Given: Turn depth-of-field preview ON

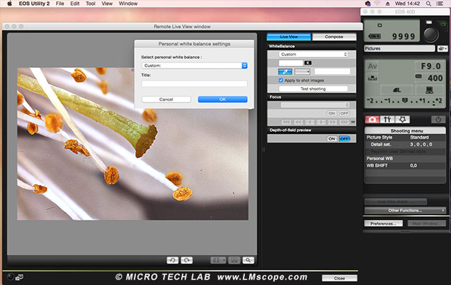Looking at the screenshot, I should pyautogui.click(x=332, y=139).
